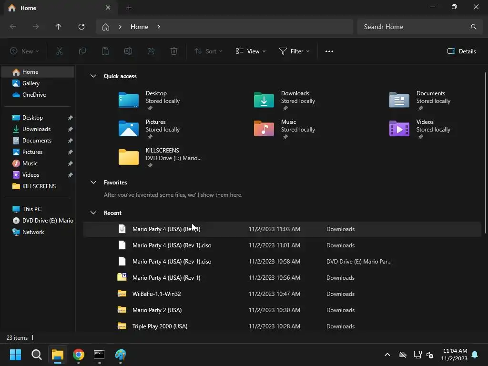Open Music folder tile in Quick access

tap(285, 129)
